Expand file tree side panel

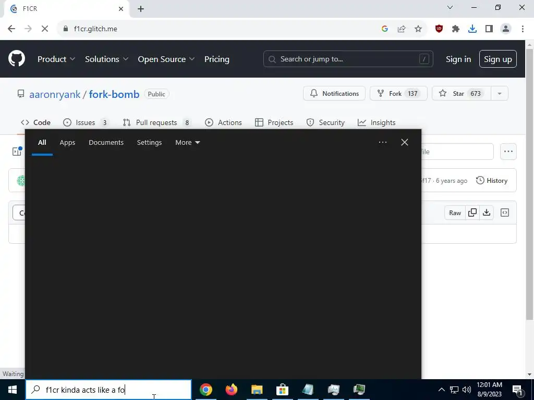point(17,152)
